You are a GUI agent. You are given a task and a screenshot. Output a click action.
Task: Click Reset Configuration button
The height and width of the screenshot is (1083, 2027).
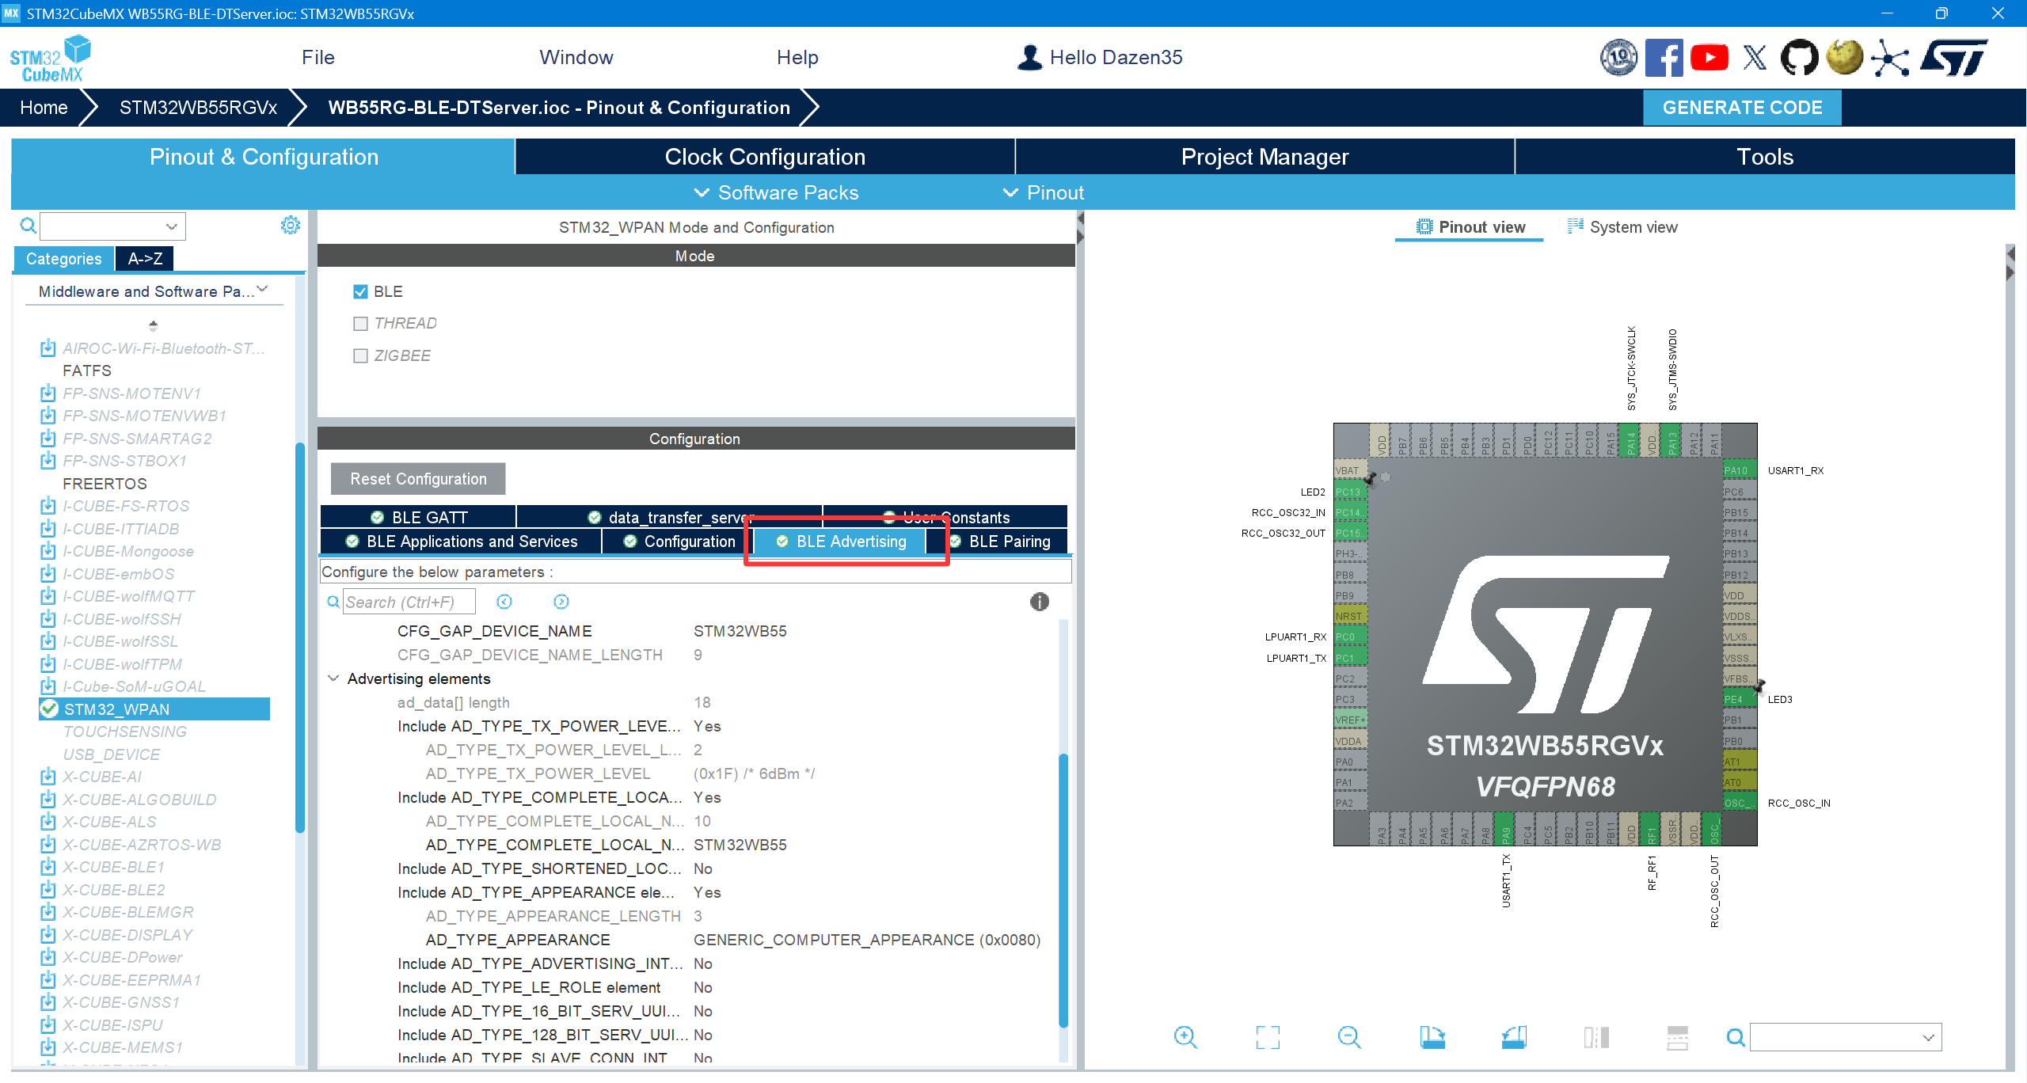(418, 479)
